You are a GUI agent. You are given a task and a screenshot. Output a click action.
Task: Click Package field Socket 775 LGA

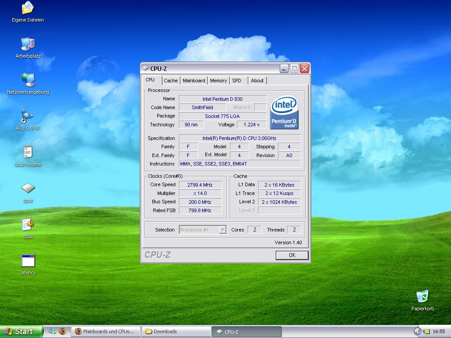pyautogui.click(x=222, y=116)
